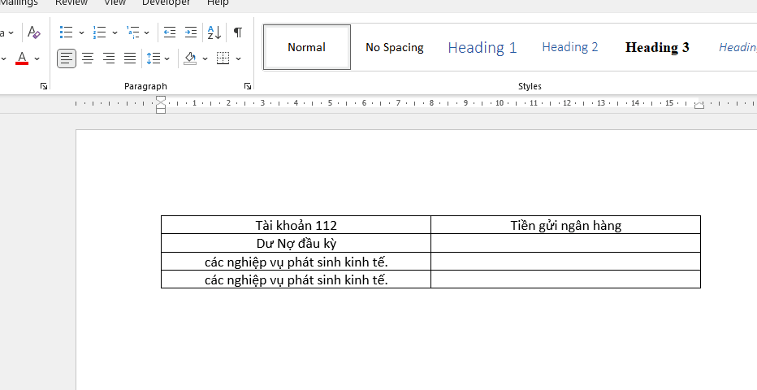757x390 pixels.
Task: Switch to the Developer tab
Action: tap(166, 3)
